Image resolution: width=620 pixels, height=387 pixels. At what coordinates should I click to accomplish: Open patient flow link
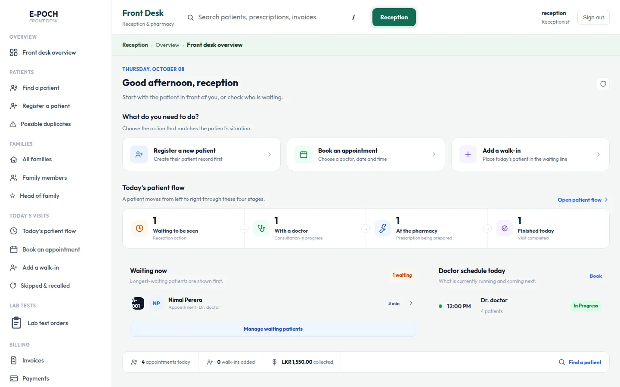point(583,200)
